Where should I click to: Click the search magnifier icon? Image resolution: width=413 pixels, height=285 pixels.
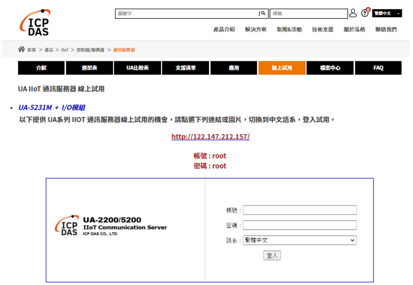coord(263,13)
